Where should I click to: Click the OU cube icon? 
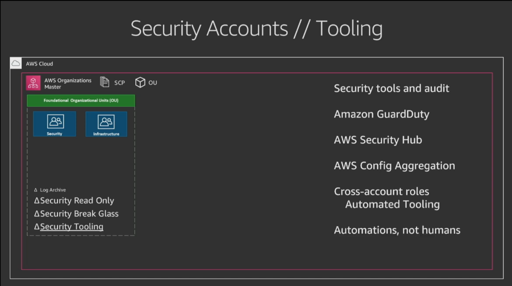(140, 82)
